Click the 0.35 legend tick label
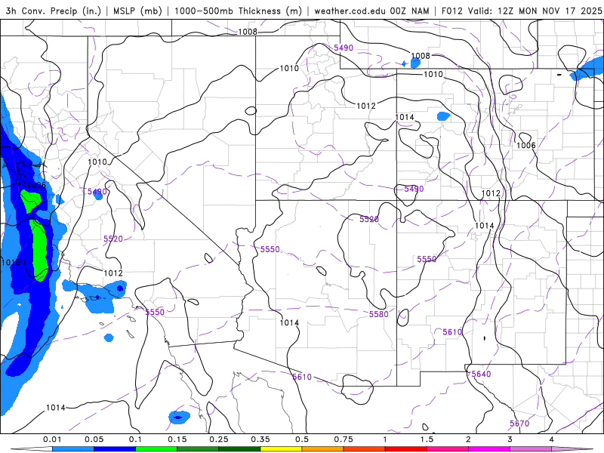604x453 pixels. pyautogui.click(x=260, y=439)
